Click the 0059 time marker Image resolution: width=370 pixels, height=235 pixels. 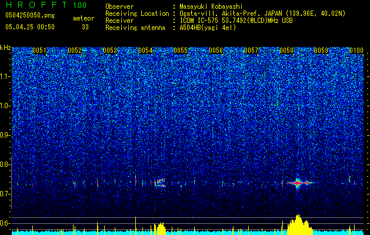pyautogui.click(x=322, y=51)
